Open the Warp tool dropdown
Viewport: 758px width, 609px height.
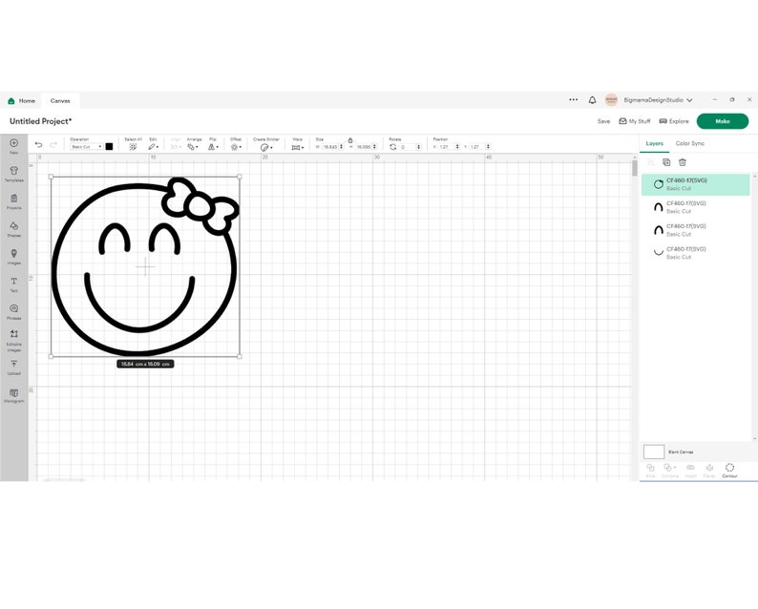[298, 147]
